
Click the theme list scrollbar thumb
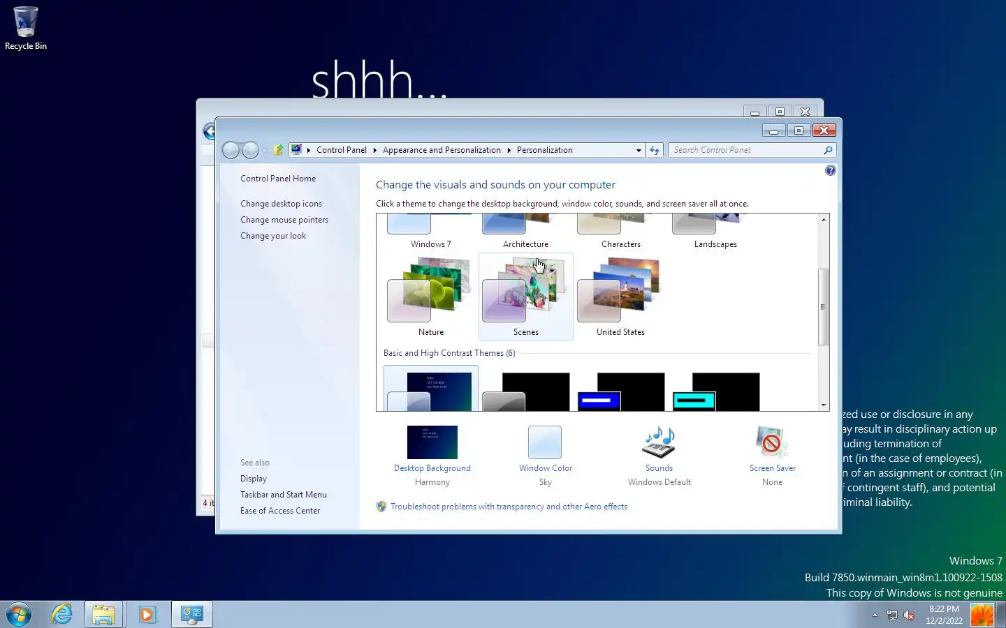(x=823, y=306)
